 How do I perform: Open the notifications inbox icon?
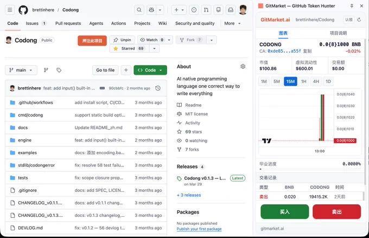point(231,10)
